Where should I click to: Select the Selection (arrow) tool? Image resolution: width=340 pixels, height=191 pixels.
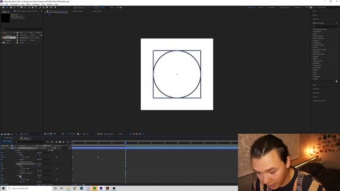tap(7, 7)
